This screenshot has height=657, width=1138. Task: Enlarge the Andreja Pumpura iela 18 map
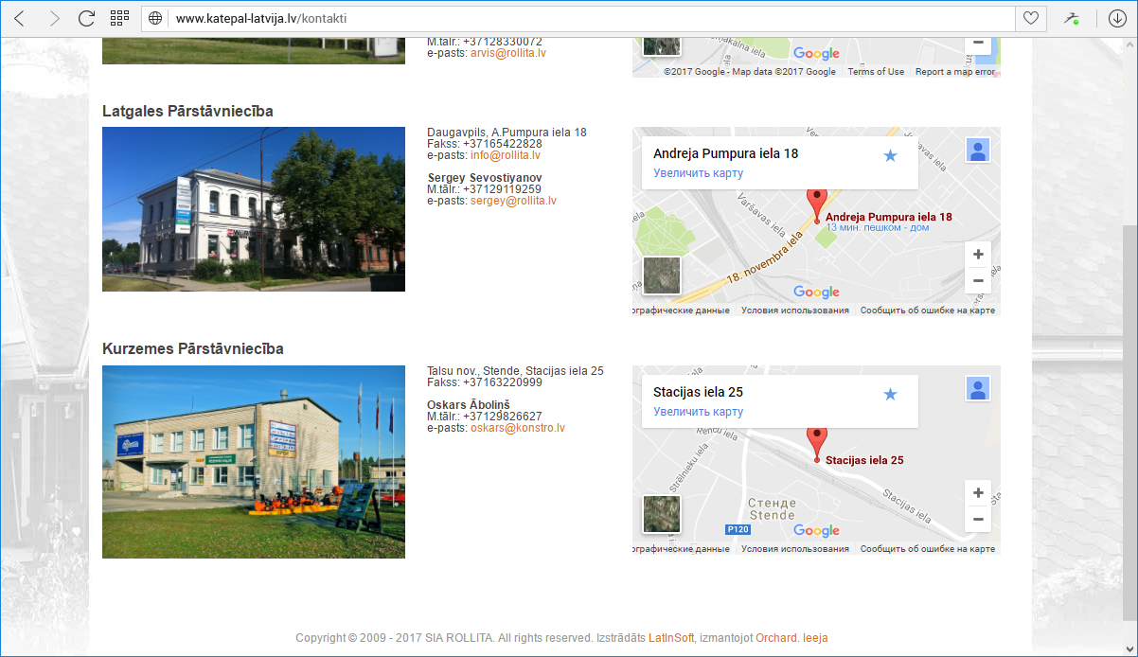click(698, 173)
